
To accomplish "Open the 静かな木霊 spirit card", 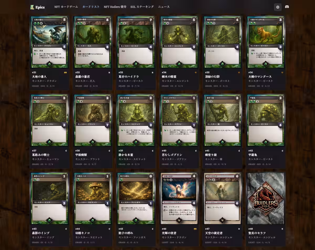I will coord(136,120).
